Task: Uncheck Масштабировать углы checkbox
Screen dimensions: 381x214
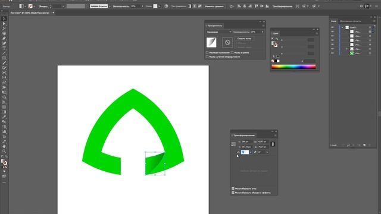Action: pos(233,188)
